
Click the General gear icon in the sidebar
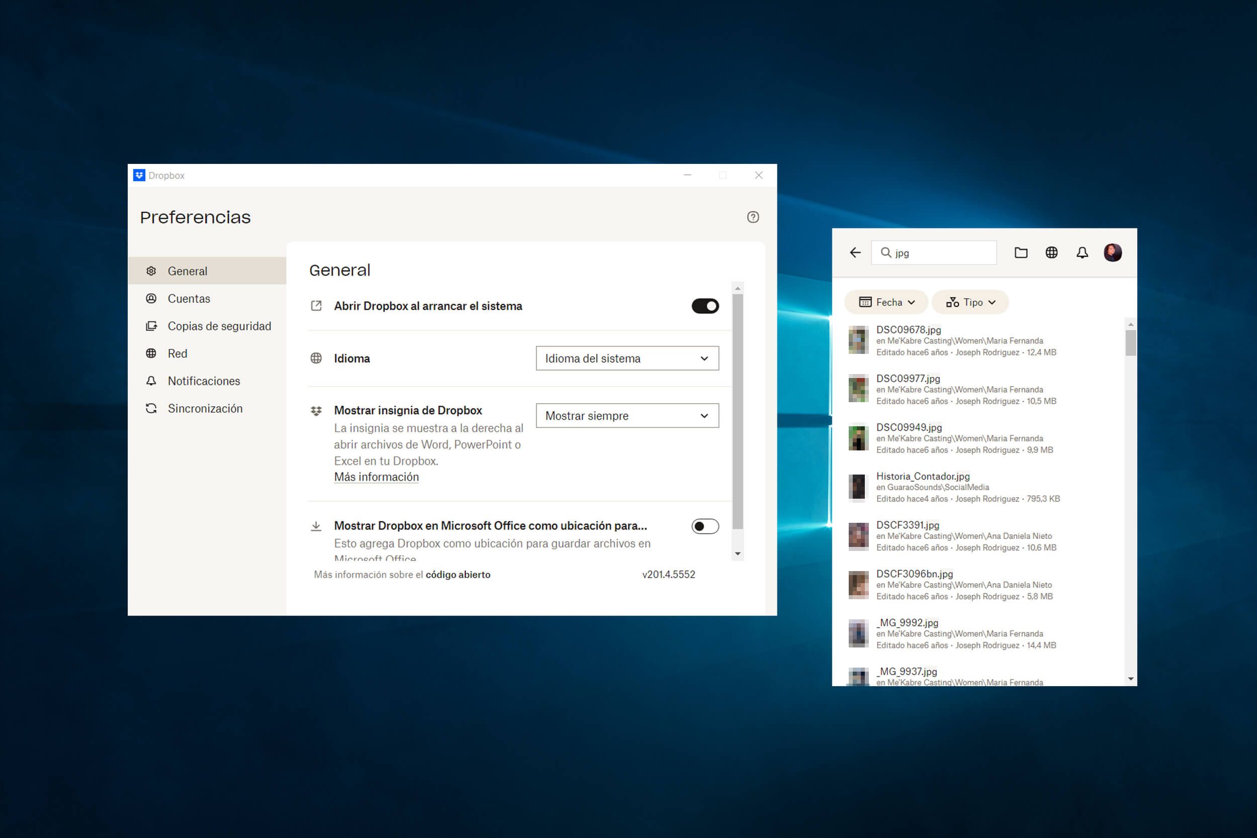click(151, 271)
